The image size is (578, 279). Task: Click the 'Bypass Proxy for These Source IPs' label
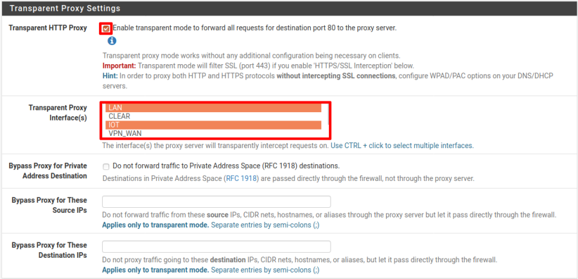[49, 205]
